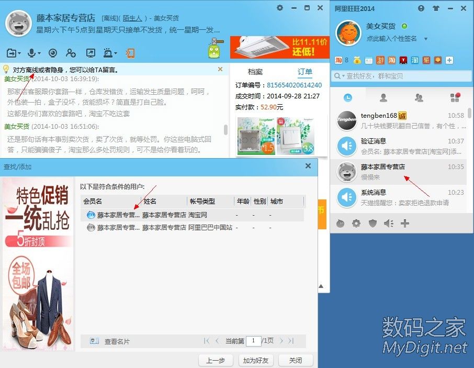Expand microphone voice options arrow
474x368 pixels.
click(39, 53)
